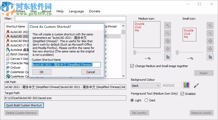Image resolution: width=218 pixels, height=120 pixels.
Task: Open the rainbow colour picker swatch
Action: [186, 85]
